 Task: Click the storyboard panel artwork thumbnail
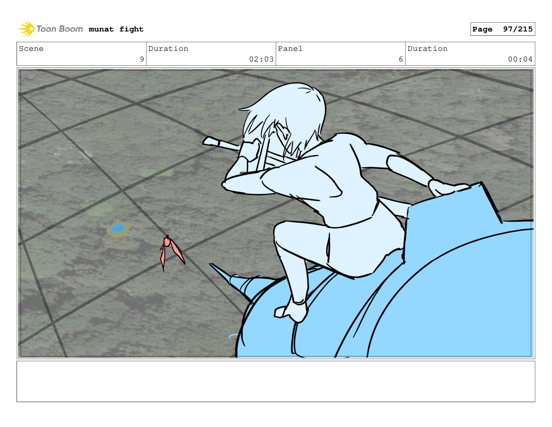click(276, 213)
